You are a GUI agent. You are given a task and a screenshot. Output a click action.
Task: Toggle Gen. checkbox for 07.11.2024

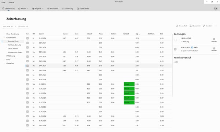click(x=27, y=66)
